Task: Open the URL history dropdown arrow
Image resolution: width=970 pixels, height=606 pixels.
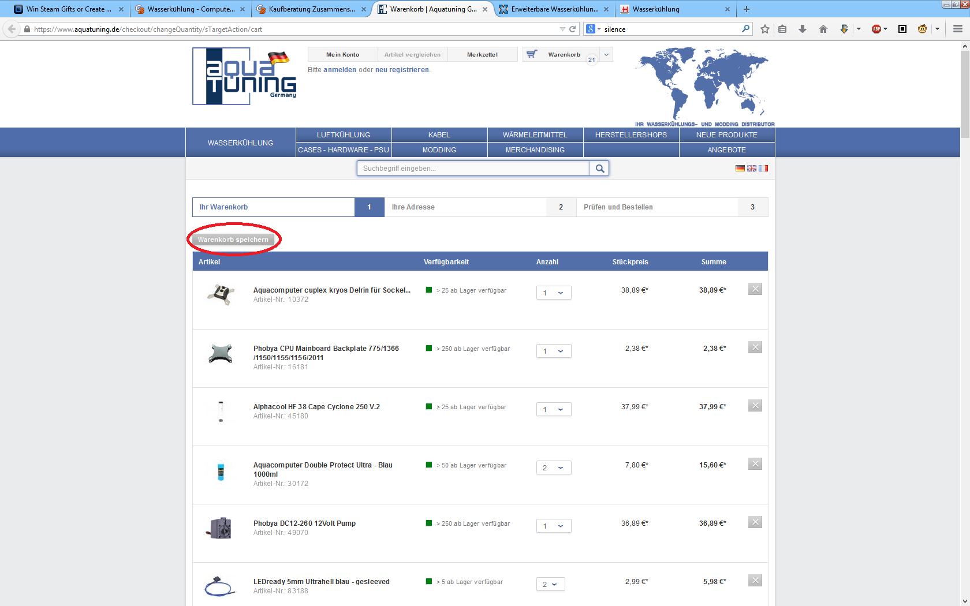Action: click(562, 29)
